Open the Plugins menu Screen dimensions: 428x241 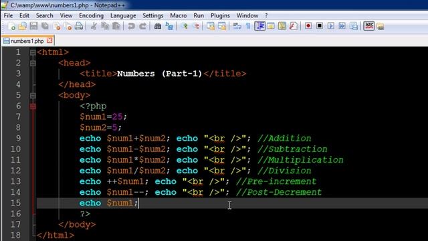pos(220,15)
